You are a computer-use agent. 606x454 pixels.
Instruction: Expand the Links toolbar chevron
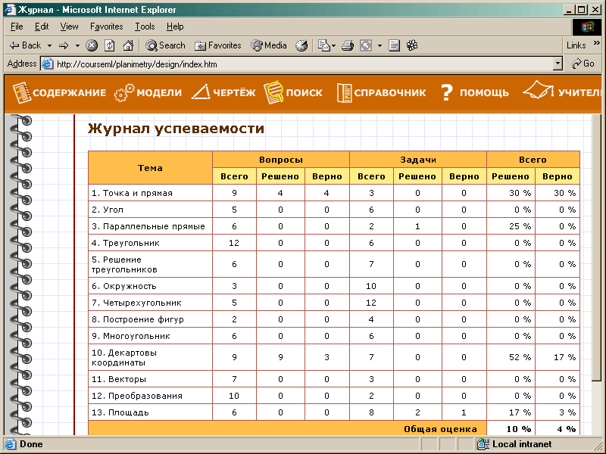[597, 43]
